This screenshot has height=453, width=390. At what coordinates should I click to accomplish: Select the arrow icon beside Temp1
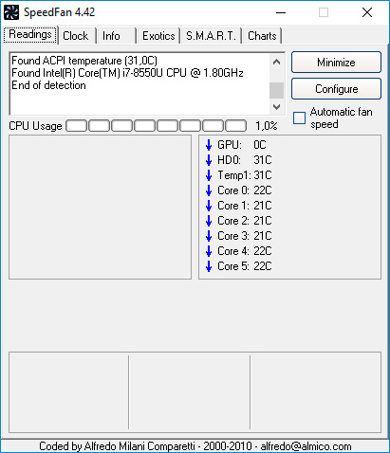tap(209, 175)
